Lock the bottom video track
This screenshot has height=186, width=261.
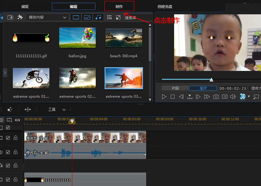click(16, 179)
